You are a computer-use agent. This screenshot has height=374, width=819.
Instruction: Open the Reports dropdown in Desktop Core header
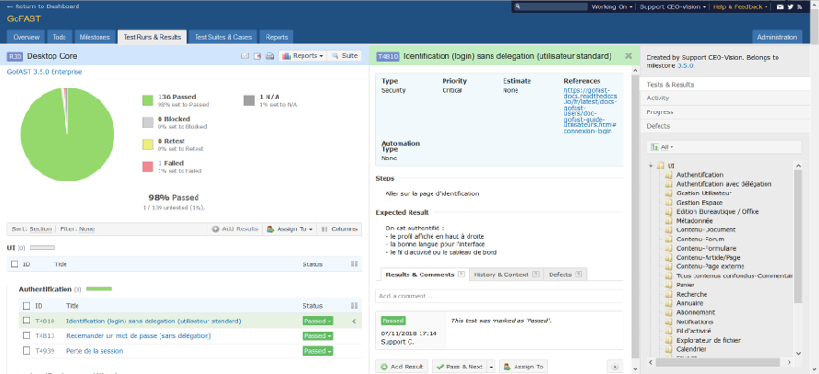point(303,56)
